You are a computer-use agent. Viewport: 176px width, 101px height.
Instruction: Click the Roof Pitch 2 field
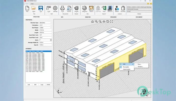(46, 38)
